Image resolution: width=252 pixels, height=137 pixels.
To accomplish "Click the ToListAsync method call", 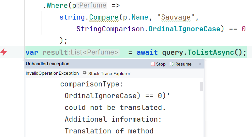I will point(211,53).
